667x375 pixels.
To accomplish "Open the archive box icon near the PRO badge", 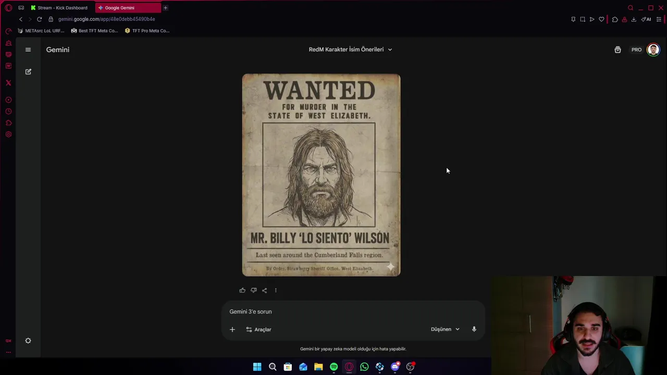I will tap(617, 49).
